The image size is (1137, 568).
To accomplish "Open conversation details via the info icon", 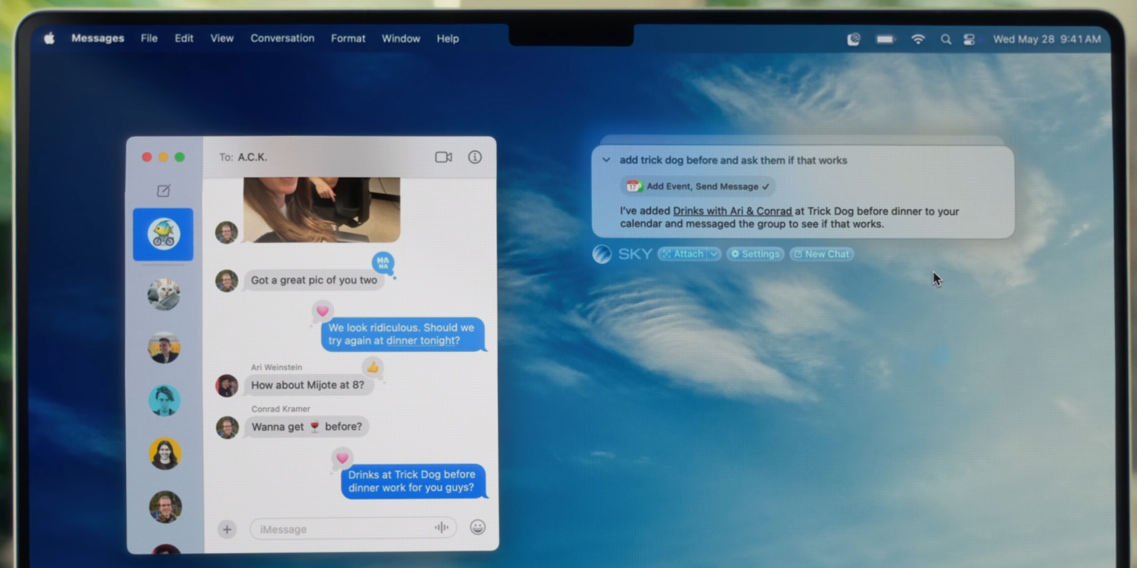I will pos(475,157).
